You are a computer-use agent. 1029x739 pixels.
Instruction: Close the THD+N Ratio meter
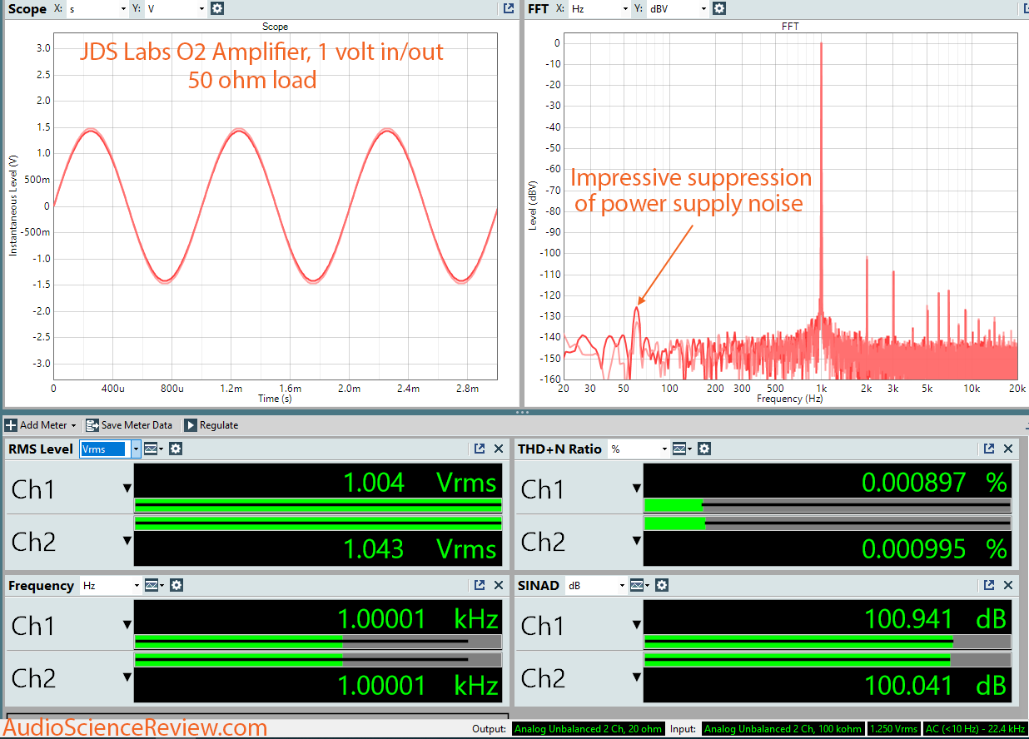pos(1008,449)
